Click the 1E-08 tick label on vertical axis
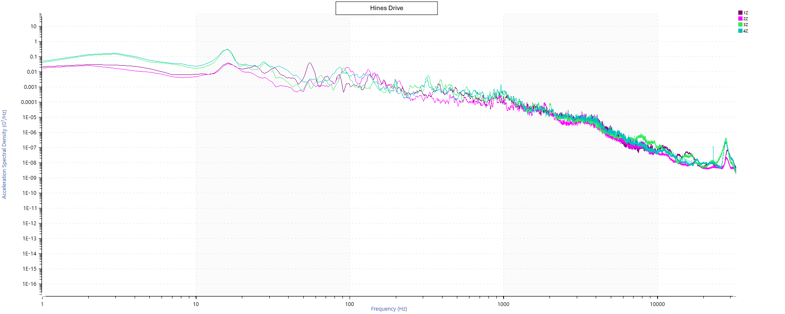Image resolution: width=785 pixels, height=314 pixels. coord(29,163)
